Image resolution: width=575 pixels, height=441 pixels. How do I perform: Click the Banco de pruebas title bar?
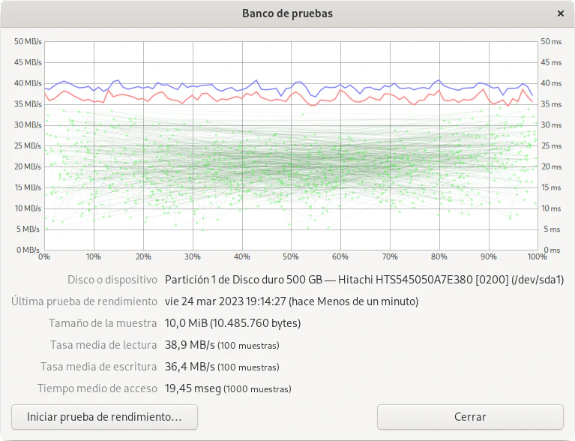[x=287, y=13]
